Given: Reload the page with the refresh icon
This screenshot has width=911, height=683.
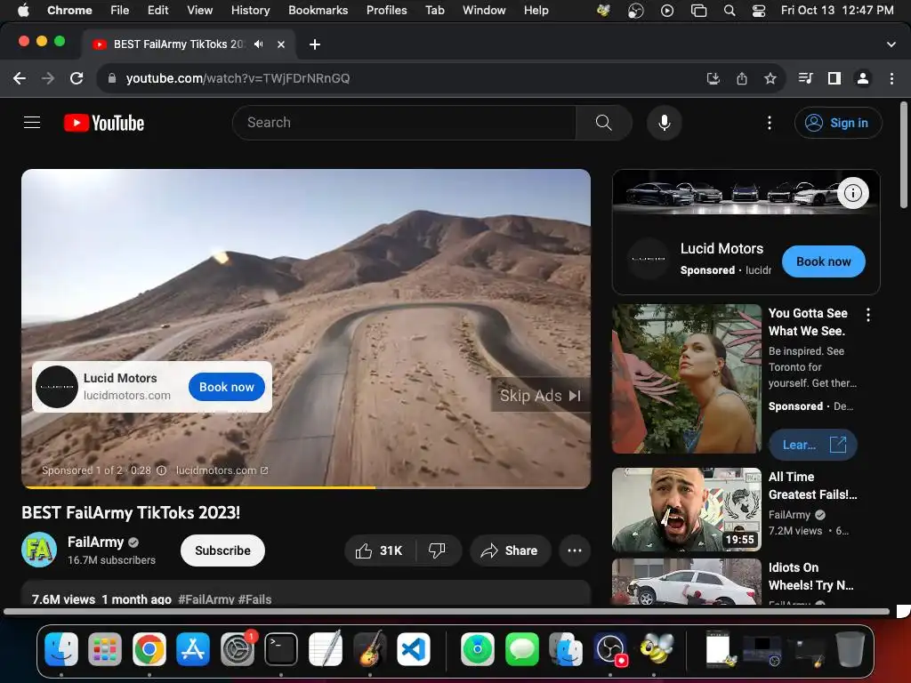Looking at the screenshot, I should [x=77, y=78].
